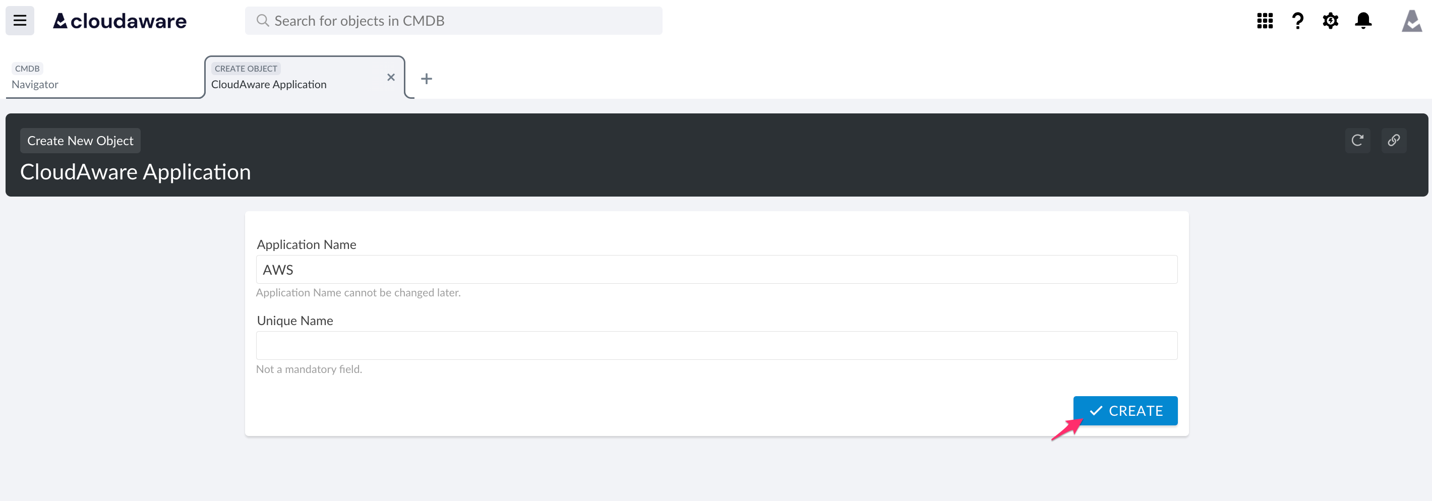Open help via question mark icon
Image resolution: width=1432 pixels, height=501 pixels.
pos(1297,21)
